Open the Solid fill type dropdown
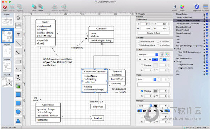Screen dimensions: 210x129 (146, 80)
